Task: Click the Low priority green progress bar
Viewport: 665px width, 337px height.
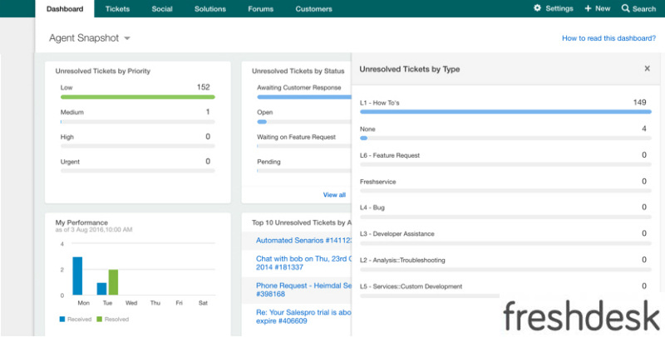Action: [137, 97]
